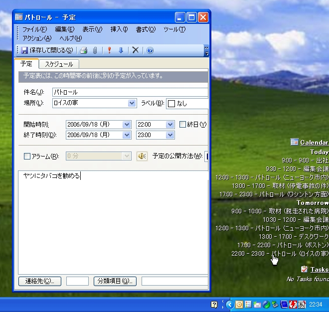Delete the appointment with the X icon
The height and width of the screenshot is (312, 329).
(136, 50)
